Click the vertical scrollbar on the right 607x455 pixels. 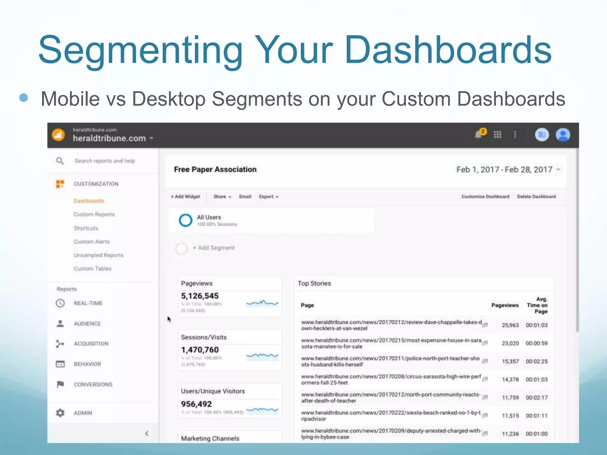[577, 240]
